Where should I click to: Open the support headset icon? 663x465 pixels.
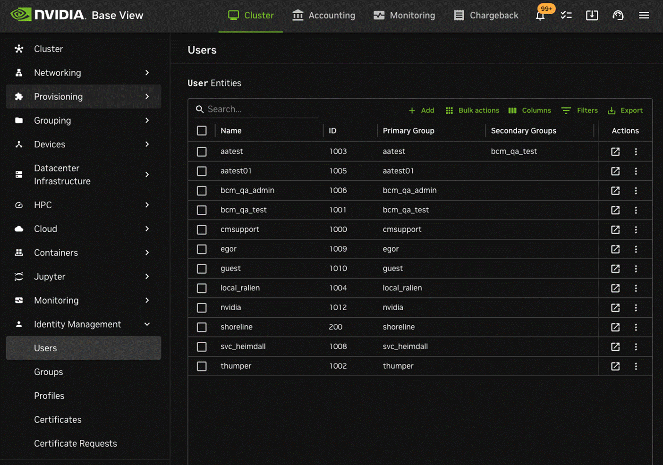pyautogui.click(x=618, y=16)
